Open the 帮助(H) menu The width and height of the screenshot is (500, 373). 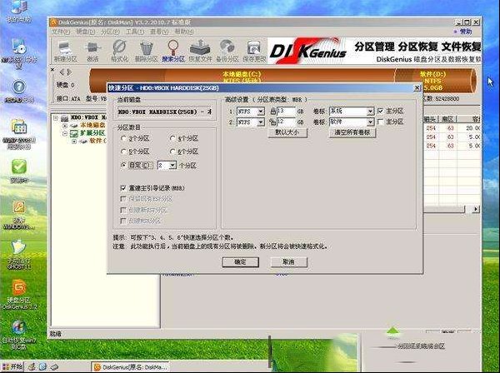183,32
